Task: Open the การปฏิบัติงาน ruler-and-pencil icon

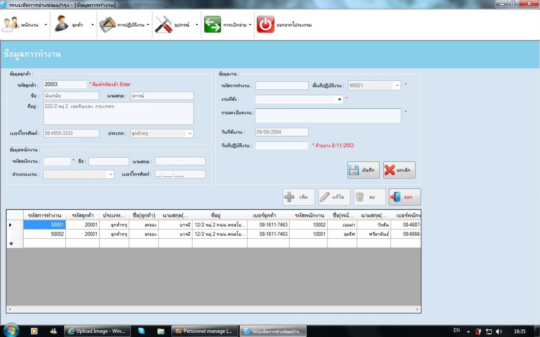Action: tap(107, 24)
